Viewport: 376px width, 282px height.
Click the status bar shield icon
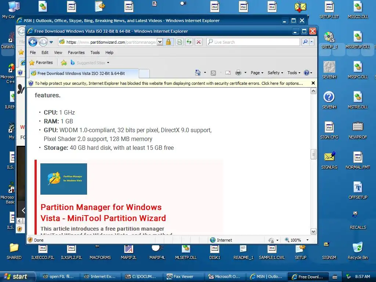tap(30, 240)
